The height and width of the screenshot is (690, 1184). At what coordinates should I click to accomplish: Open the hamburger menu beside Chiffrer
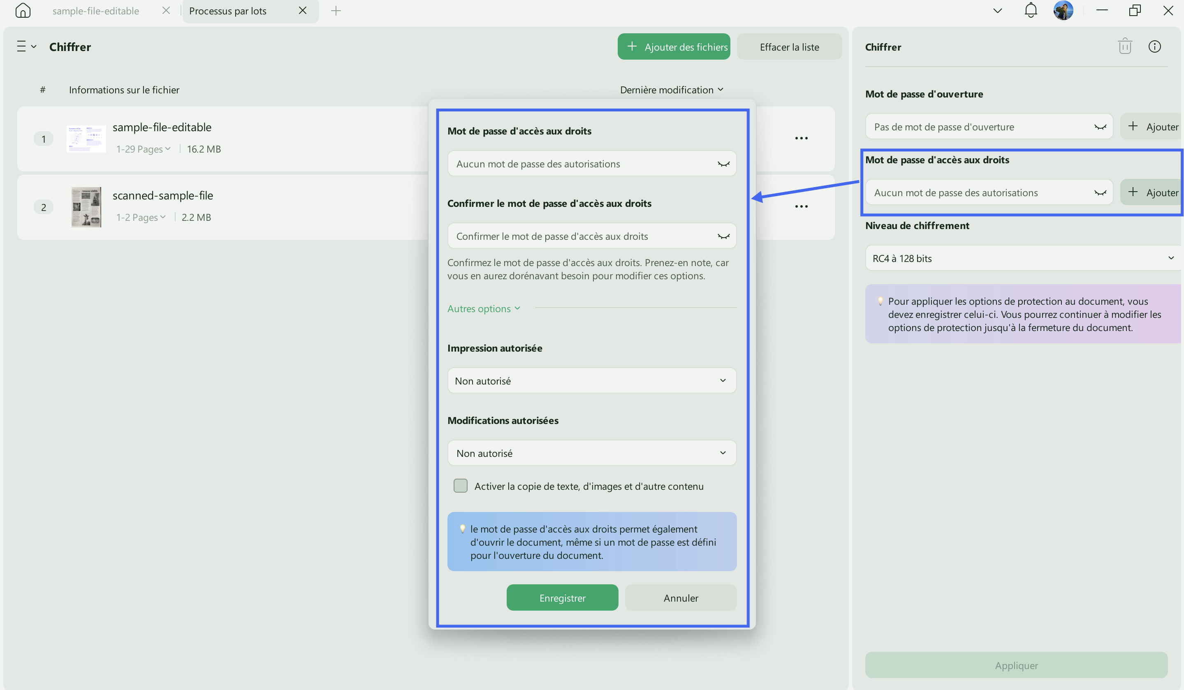click(26, 46)
